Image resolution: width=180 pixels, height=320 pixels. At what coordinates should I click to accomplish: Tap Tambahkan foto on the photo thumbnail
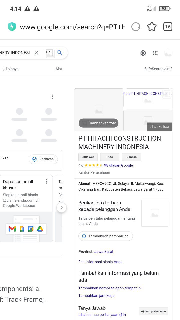(x=99, y=123)
